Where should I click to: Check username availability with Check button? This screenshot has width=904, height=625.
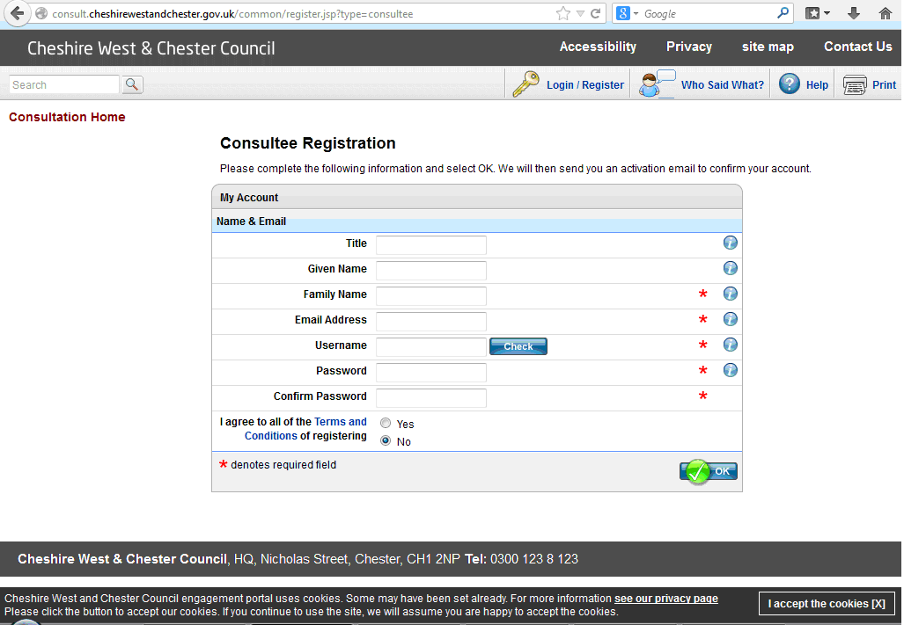pyautogui.click(x=518, y=346)
